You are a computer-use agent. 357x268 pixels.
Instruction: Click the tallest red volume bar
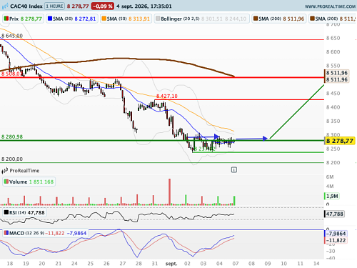pyautogui.click(x=170, y=192)
